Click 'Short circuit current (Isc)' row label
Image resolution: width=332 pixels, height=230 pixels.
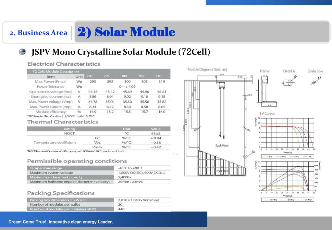(x=51, y=97)
